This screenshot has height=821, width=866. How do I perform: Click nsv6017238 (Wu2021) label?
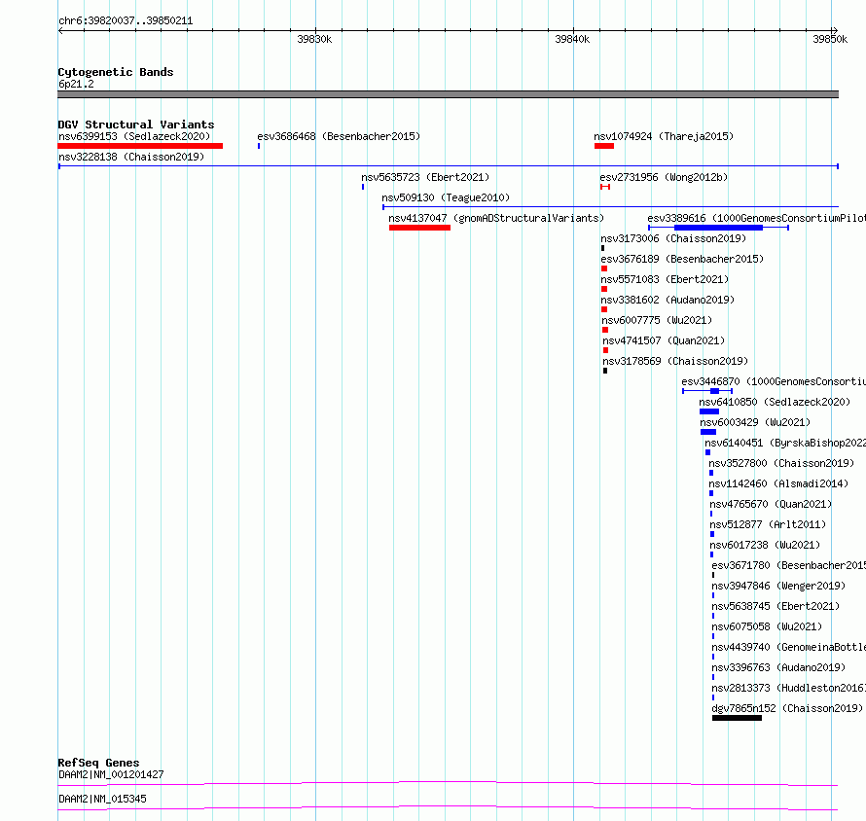(x=765, y=545)
